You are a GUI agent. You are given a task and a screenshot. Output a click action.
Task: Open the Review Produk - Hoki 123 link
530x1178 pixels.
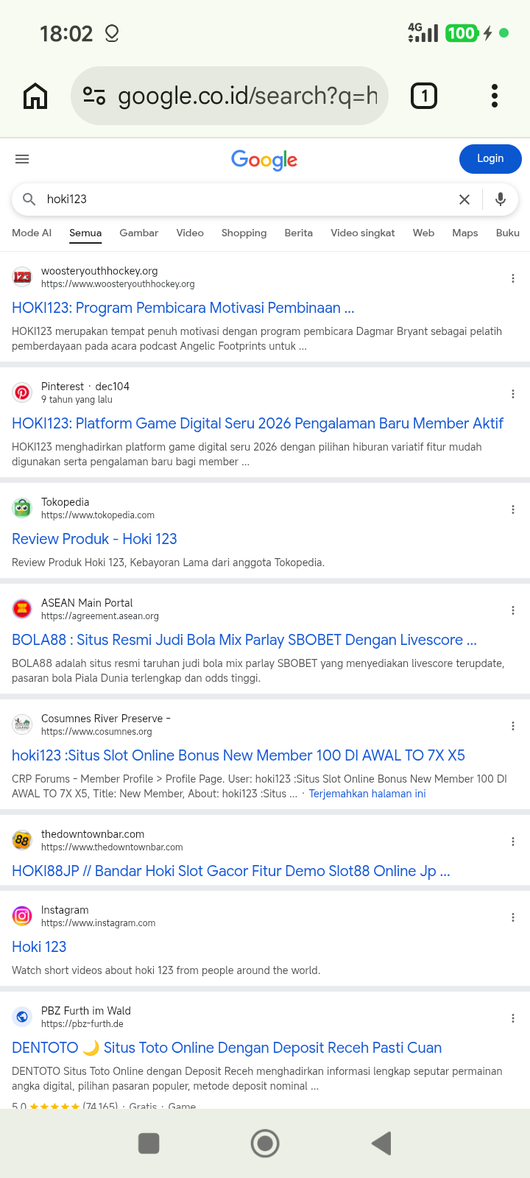(94, 539)
